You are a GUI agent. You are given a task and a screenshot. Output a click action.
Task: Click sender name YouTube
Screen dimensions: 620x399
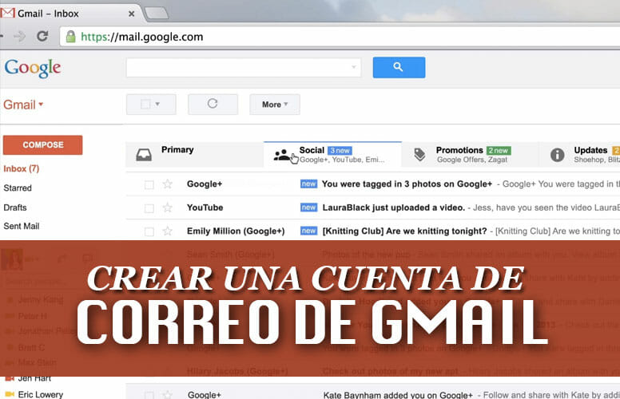coord(205,207)
